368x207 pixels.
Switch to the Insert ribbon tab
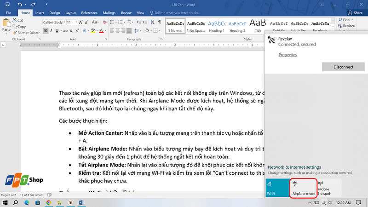40,13
